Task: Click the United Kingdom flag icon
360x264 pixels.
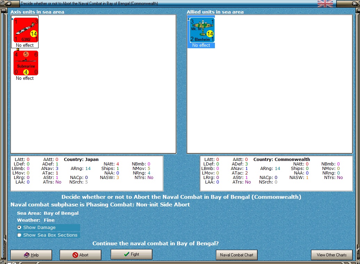Action: [x=325, y=4]
